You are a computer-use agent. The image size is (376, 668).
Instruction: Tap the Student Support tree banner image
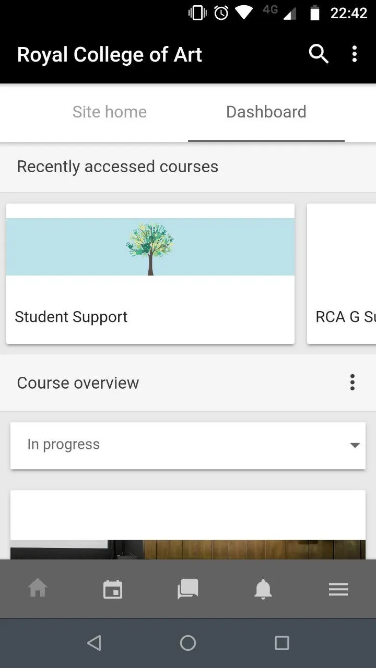coord(150,247)
